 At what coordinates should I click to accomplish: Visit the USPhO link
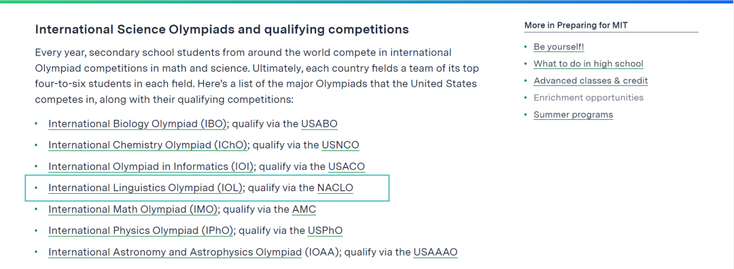point(326,230)
